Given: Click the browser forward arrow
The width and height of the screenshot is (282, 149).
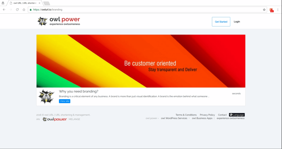Looking at the screenshot, I should point(11,10).
